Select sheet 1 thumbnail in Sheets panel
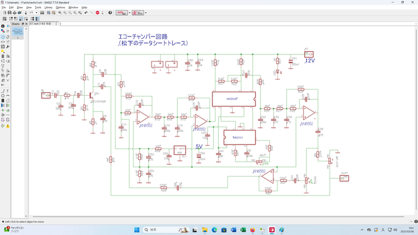Viewport: 418px width, 235px height. [19, 32]
